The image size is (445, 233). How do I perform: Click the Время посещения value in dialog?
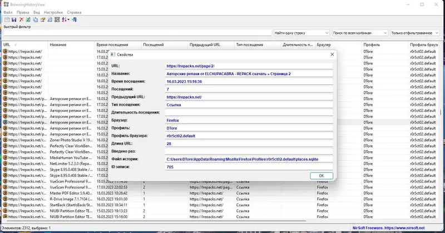tap(249, 81)
